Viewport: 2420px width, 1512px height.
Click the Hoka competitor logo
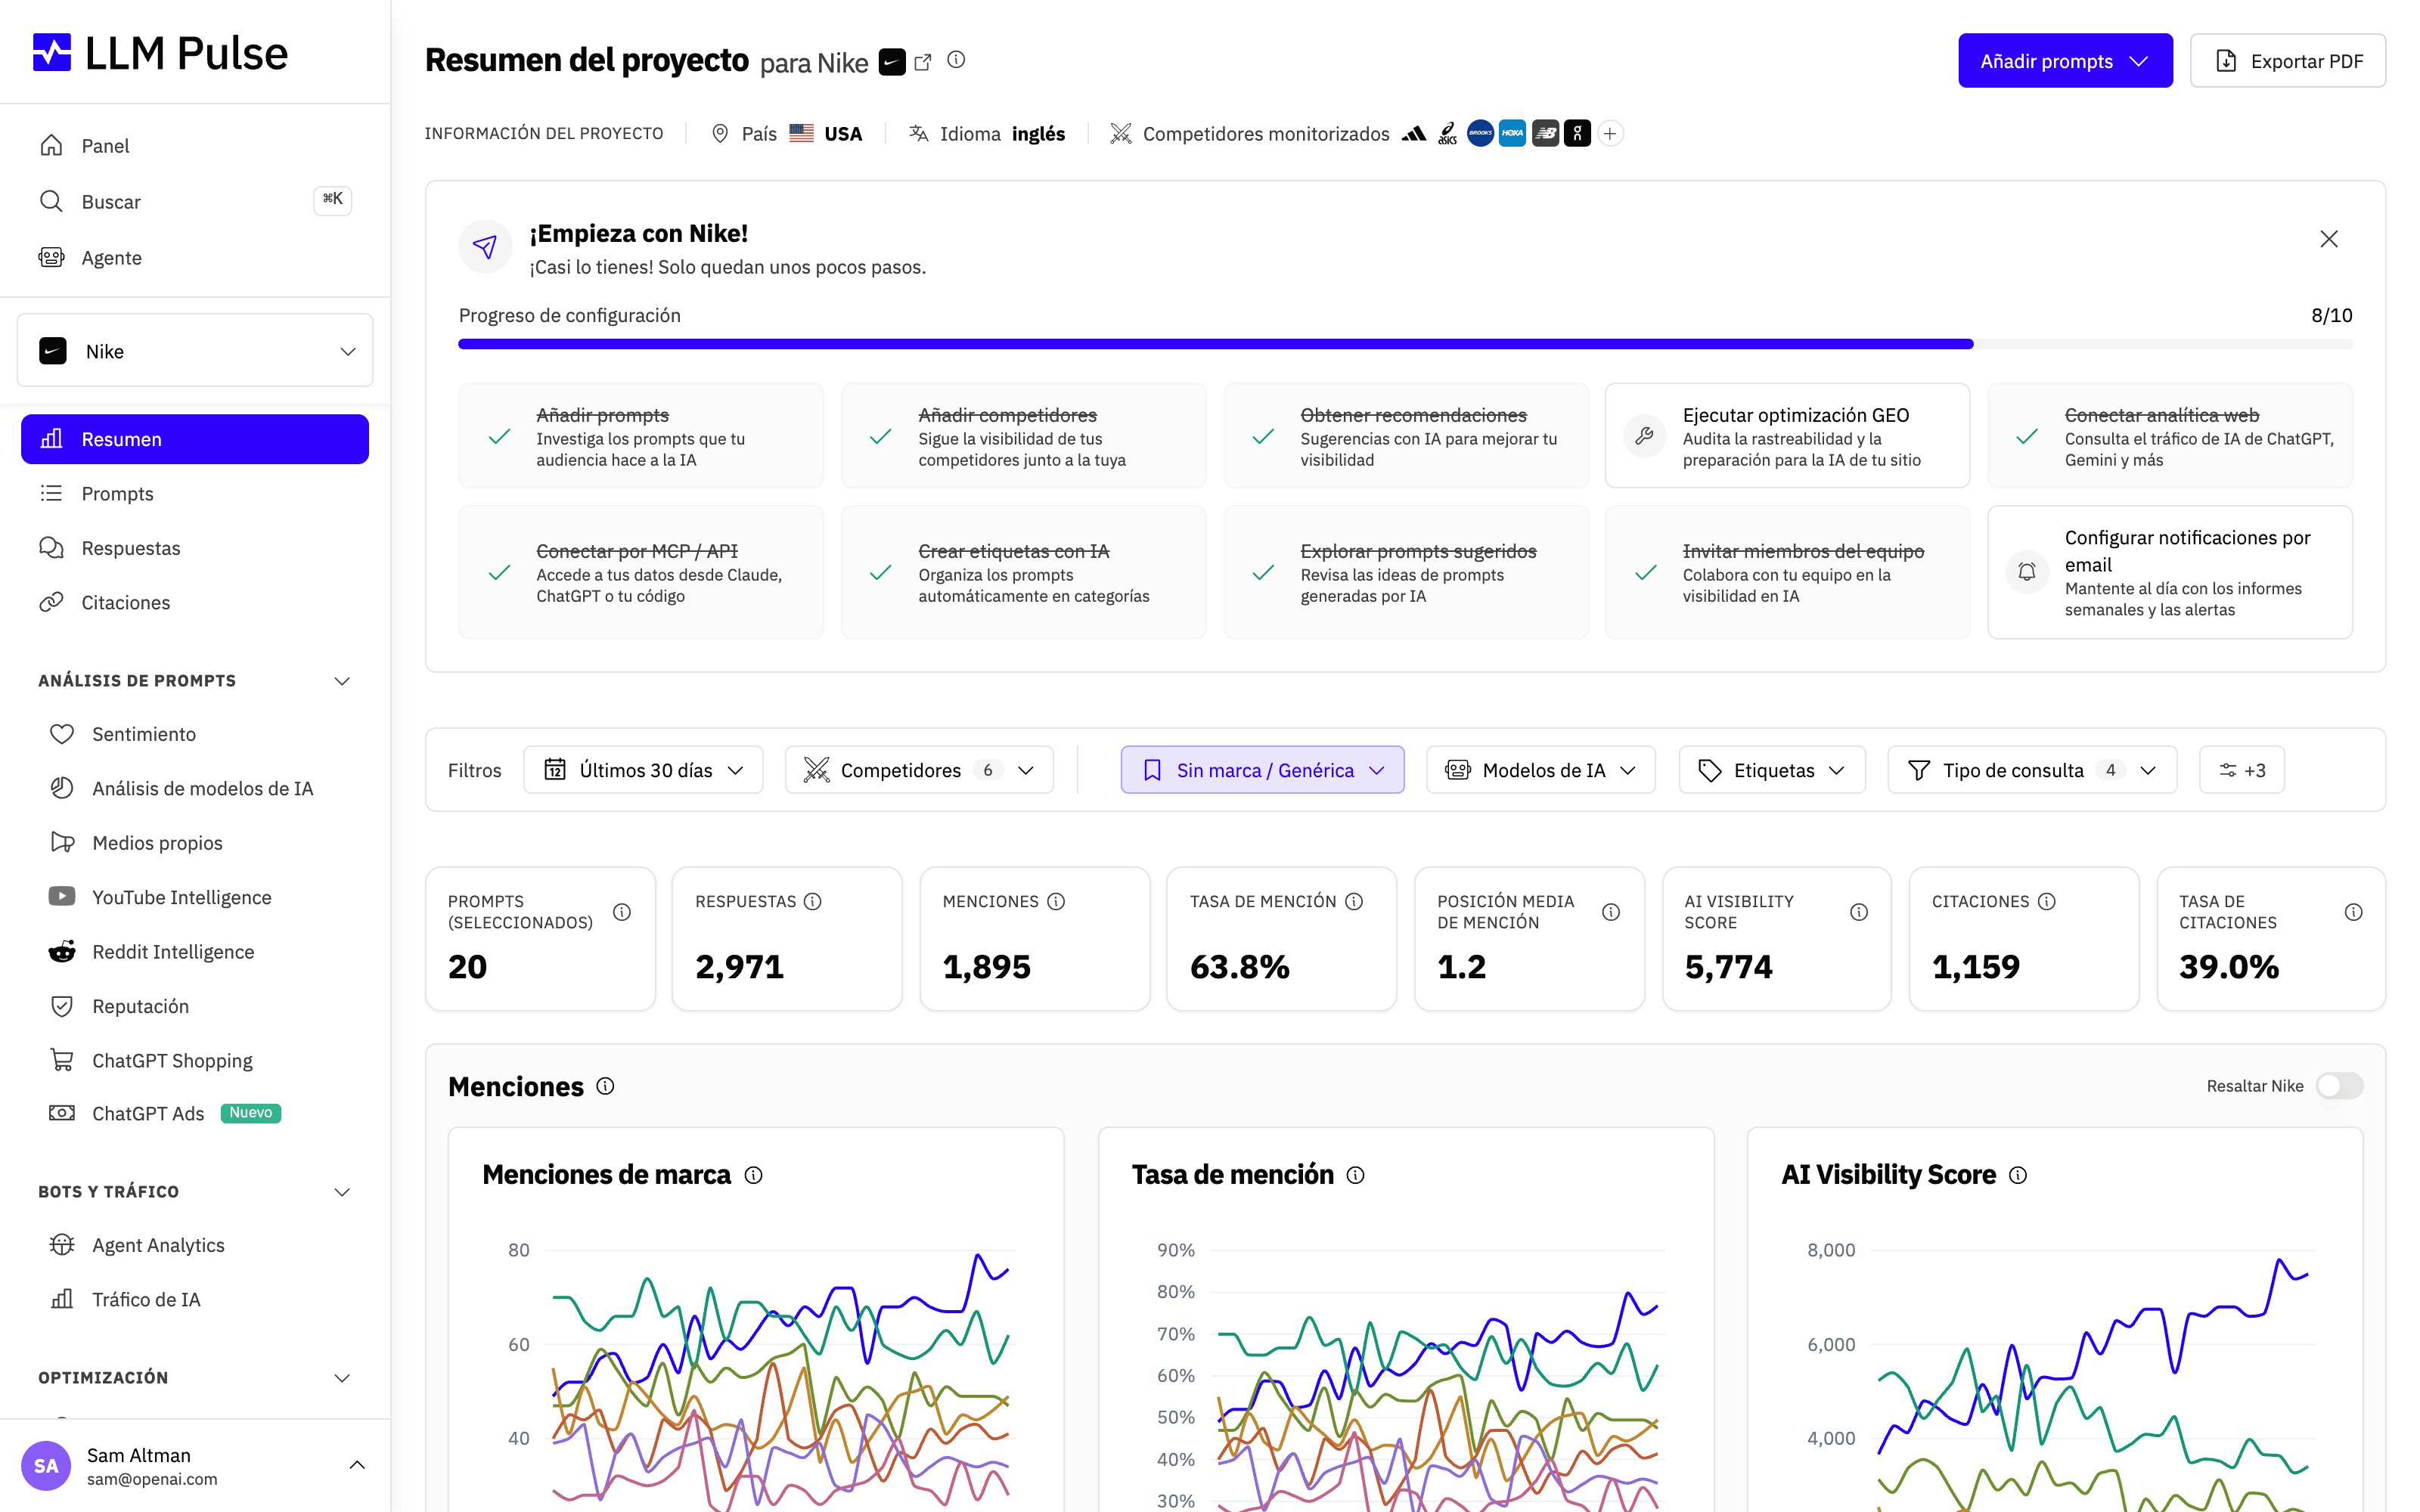coord(1512,133)
